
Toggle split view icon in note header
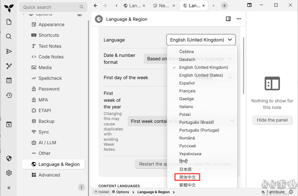click(228, 19)
